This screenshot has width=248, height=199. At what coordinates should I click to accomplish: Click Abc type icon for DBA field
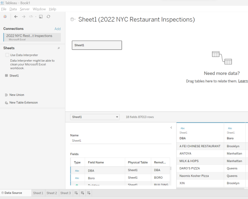pyautogui.click(x=77, y=171)
